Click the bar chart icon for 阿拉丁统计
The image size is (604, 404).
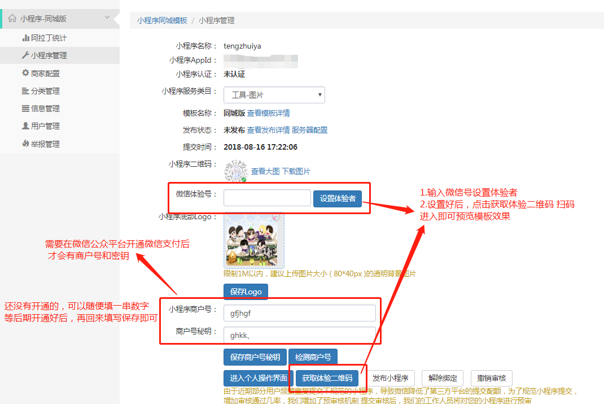[25, 38]
